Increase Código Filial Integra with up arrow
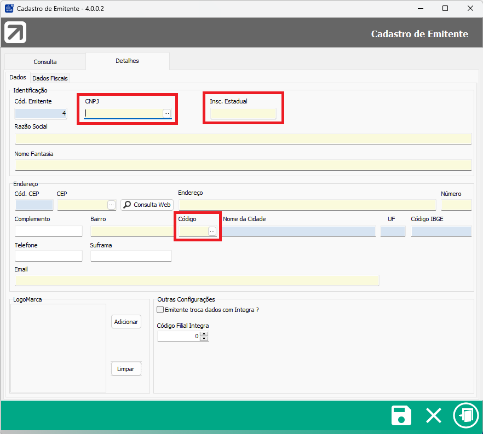The image size is (483, 434). [204, 334]
